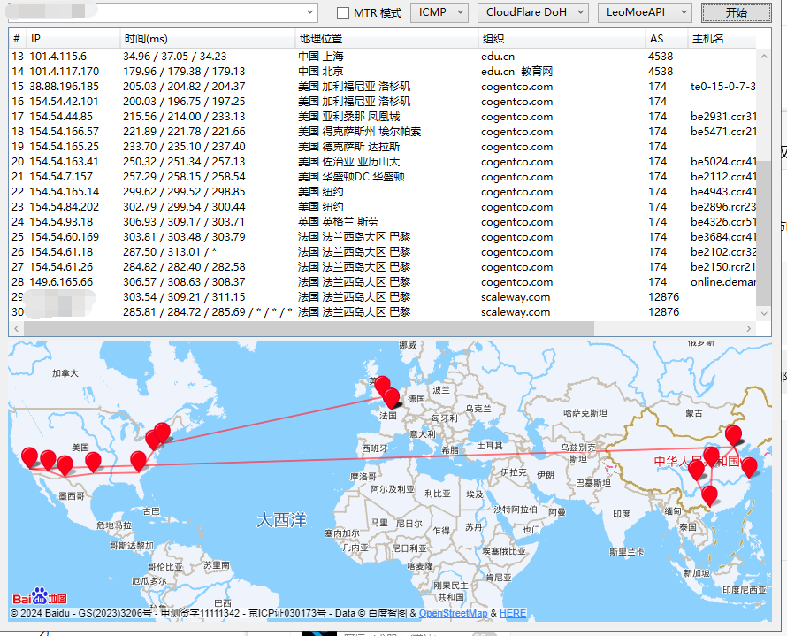Open the LeoMoeAPI data provider dropdown
This screenshot has width=787, height=636.
644,12
